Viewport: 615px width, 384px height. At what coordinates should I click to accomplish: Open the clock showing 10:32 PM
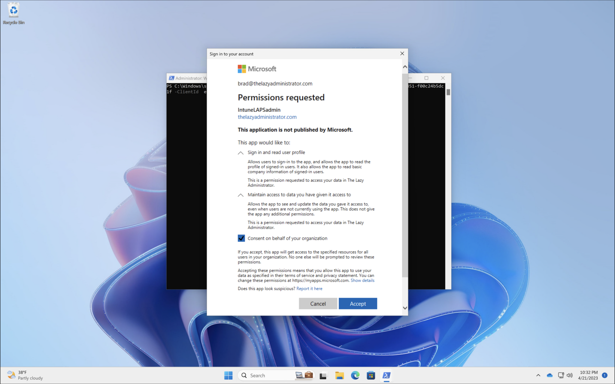tap(588, 375)
